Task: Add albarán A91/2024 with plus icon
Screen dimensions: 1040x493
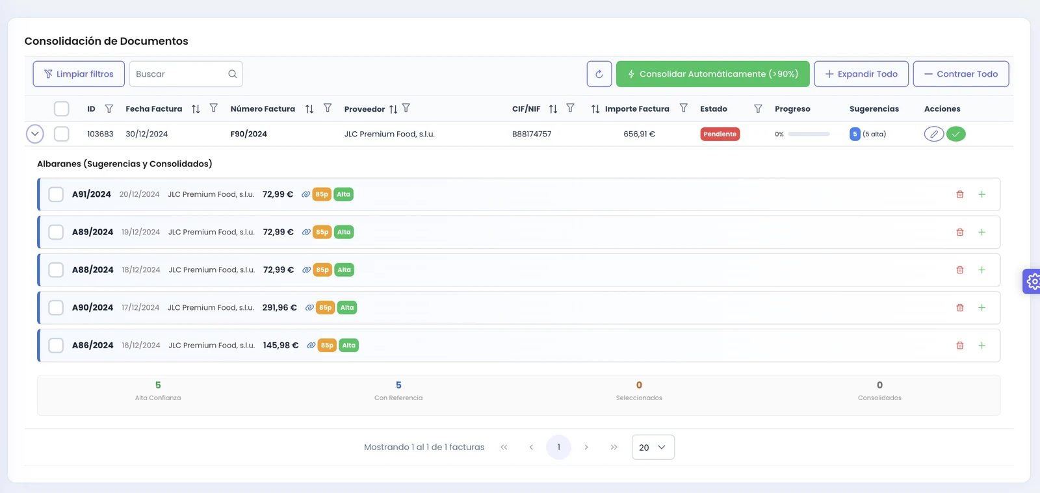Action: 982,194
